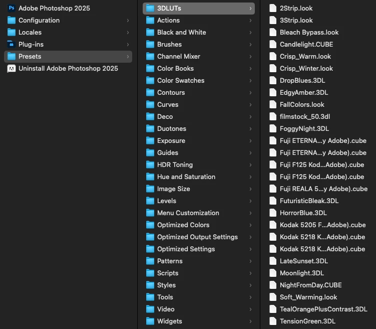This screenshot has height=329, width=376.
Task: Click the Styles folder icon
Action: tap(150, 285)
